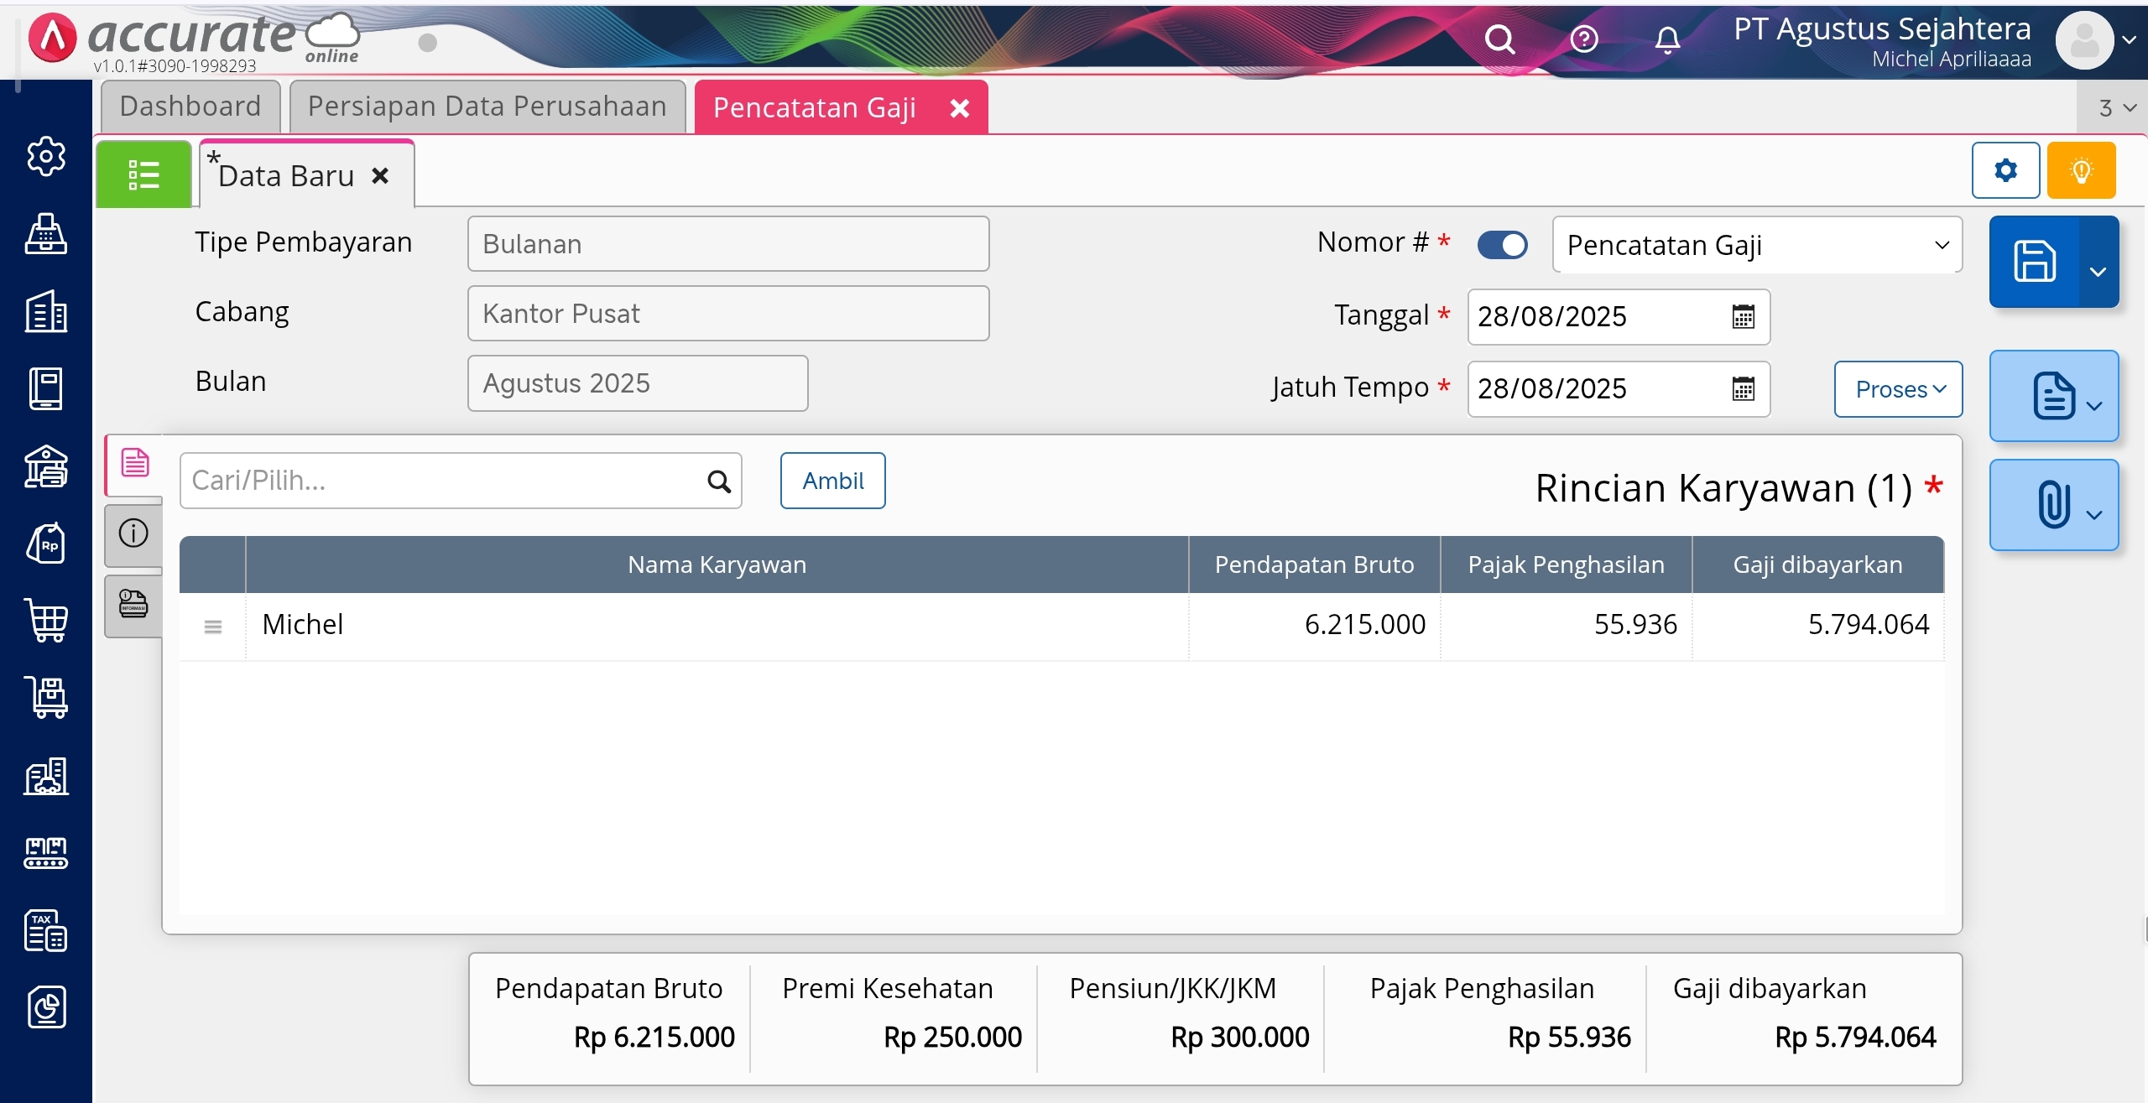Click the paperclip attachment icon
The image size is (2148, 1103).
(x=2052, y=505)
